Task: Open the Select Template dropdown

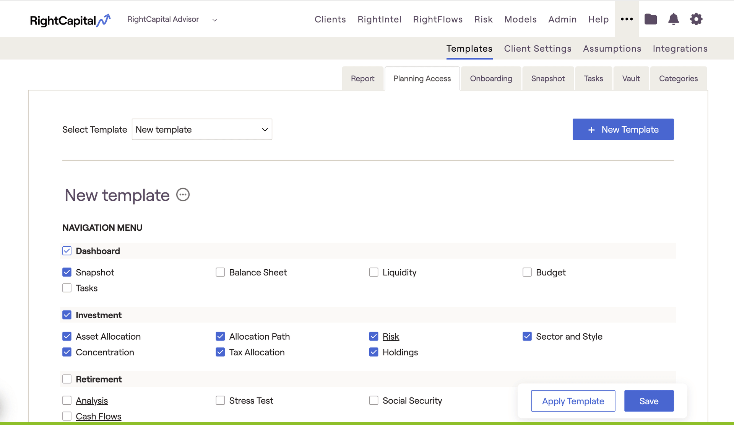Action: coord(202,129)
